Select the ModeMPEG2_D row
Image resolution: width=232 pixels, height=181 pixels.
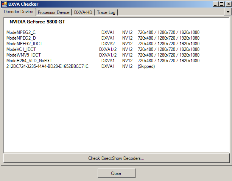tap(103, 38)
